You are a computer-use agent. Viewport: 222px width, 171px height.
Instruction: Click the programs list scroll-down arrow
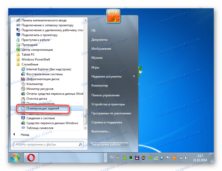(86, 128)
